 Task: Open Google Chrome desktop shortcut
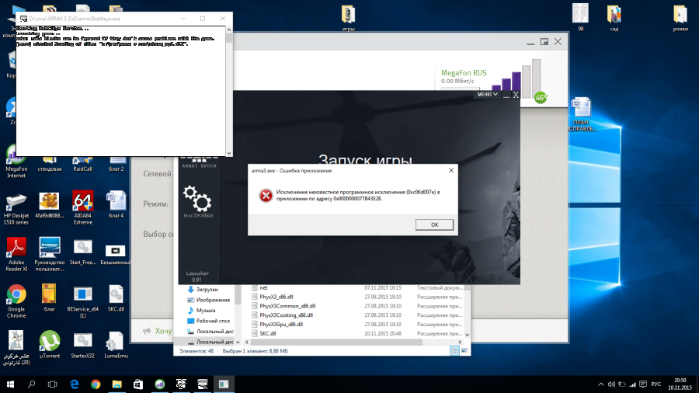click(x=16, y=301)
